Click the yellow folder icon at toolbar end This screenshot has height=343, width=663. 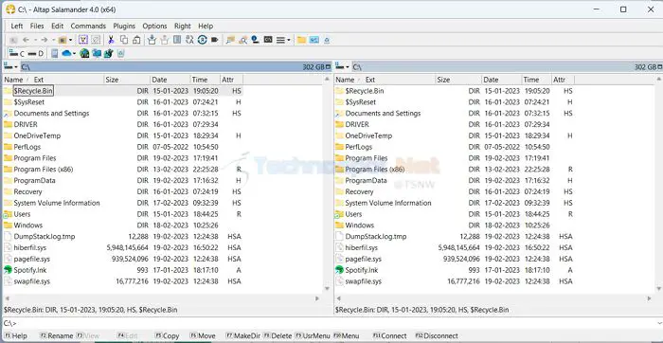(x=301, y=40)
